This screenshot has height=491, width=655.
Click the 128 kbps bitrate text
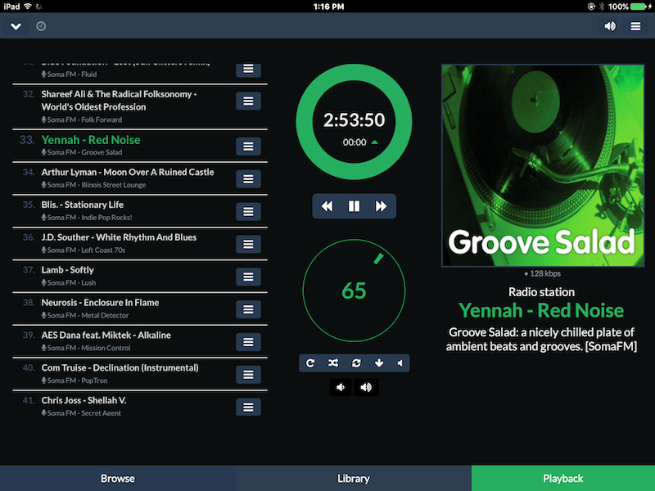[542, 273]
